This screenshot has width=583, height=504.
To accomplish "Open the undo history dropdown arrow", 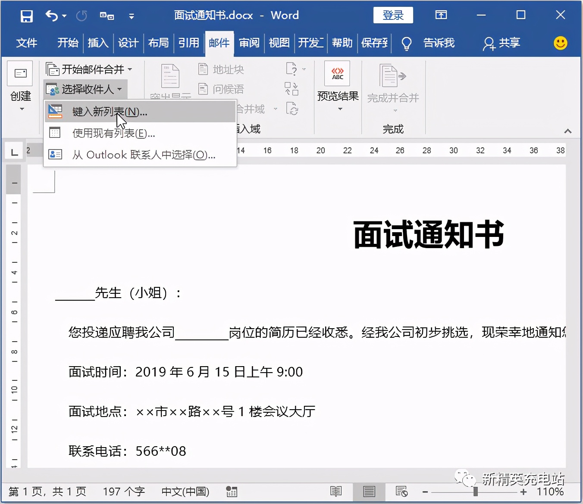I will [x=64, y=16].
